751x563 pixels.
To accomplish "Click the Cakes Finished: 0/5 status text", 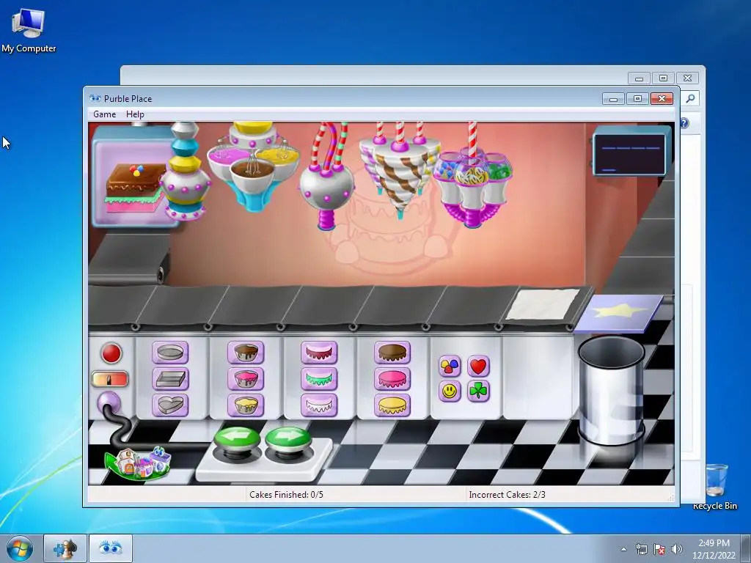I will (x=287, y=495).
